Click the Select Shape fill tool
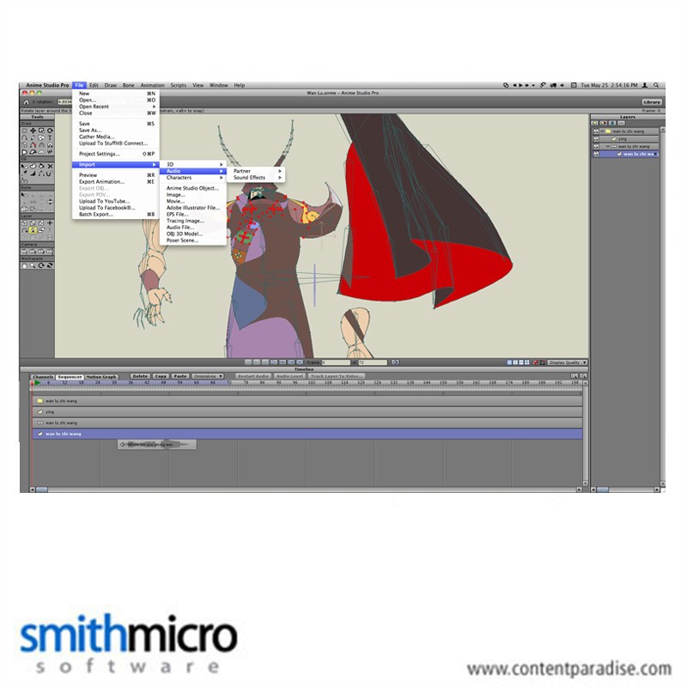This screenshot has height=687, width=687. click(25, 166)
